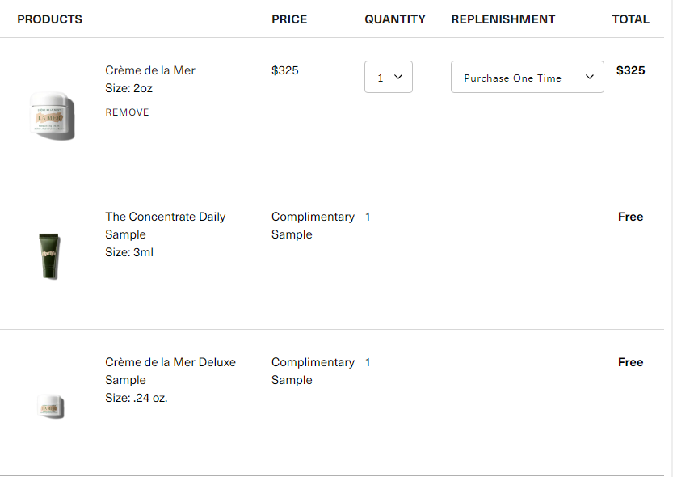Click the REMOVE link under Crème de la Mer
The image size is (673, 477).
127,112
